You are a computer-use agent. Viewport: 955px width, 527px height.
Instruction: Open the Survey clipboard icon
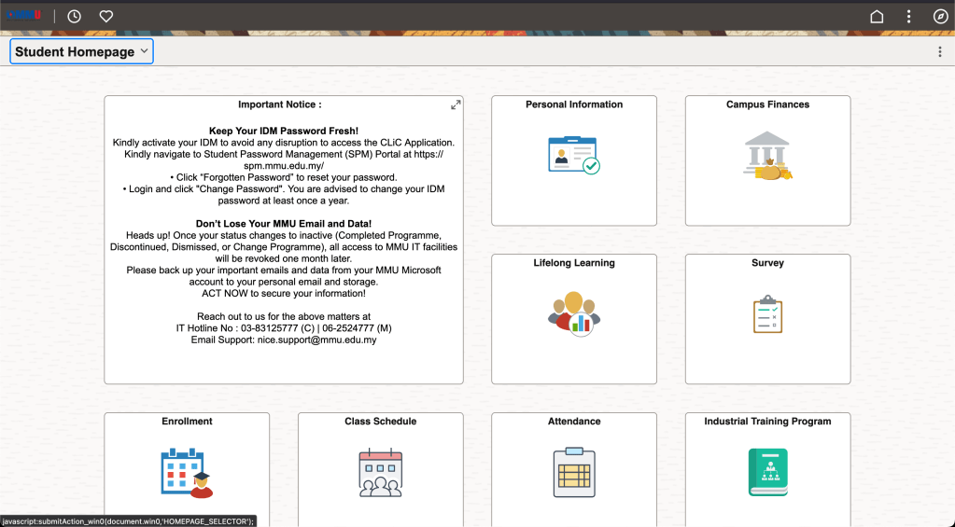pyautogui.click(x=767, y=314)
